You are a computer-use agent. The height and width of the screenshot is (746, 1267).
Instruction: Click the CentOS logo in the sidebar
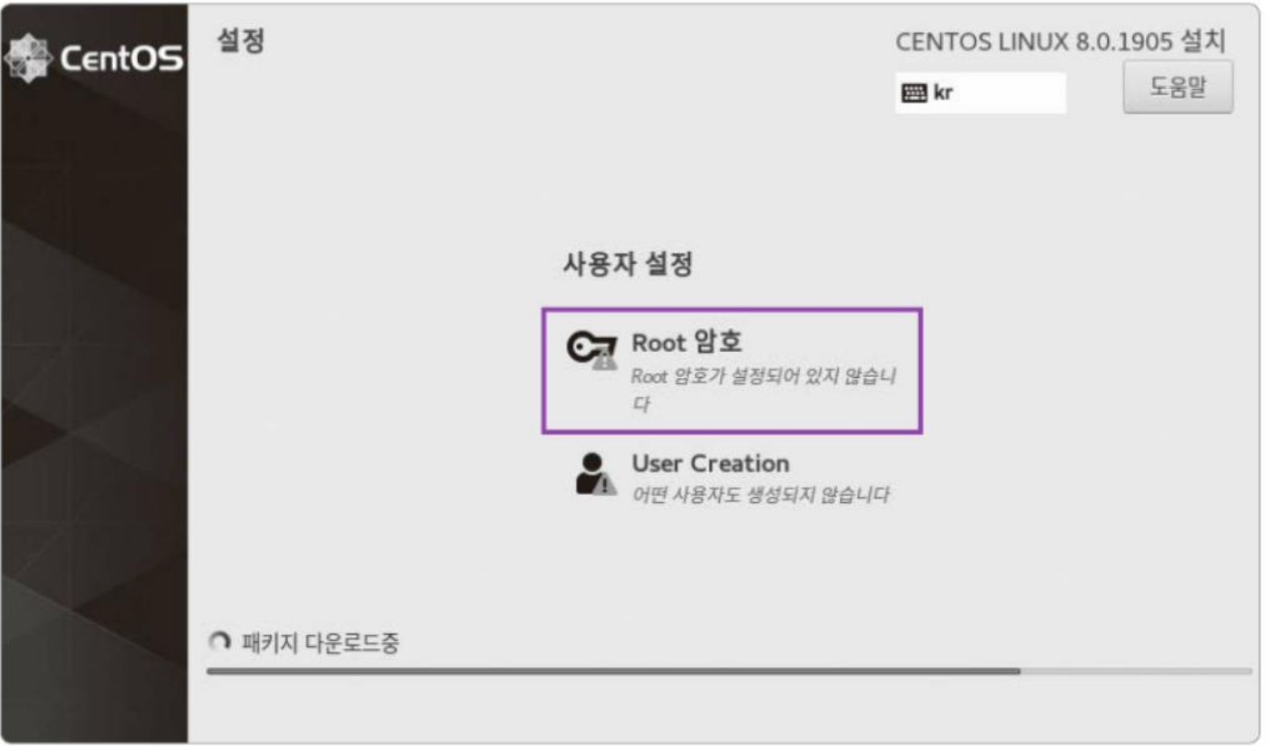94,58
